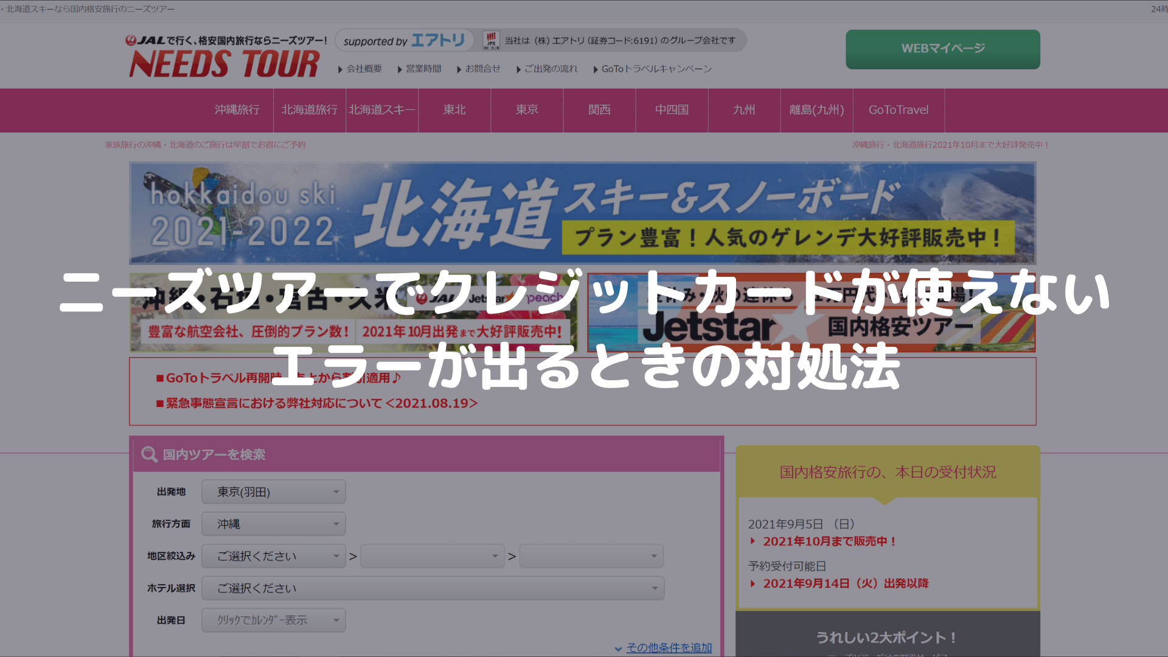The height and width of the screenshot is (657, 1168).
Task: Open the WEBマイページ button
Action: 943,49
